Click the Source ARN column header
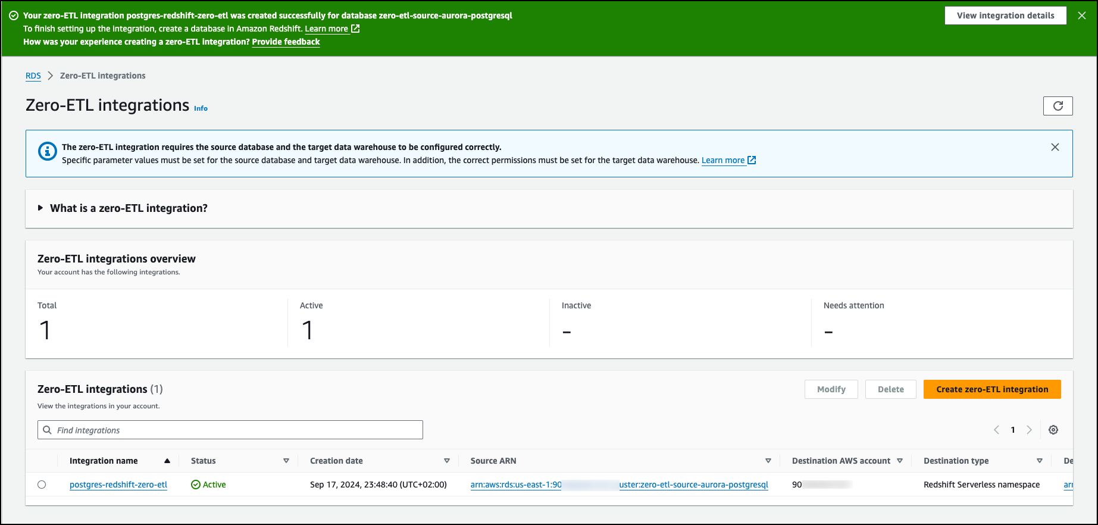 [x=493, y=461]
